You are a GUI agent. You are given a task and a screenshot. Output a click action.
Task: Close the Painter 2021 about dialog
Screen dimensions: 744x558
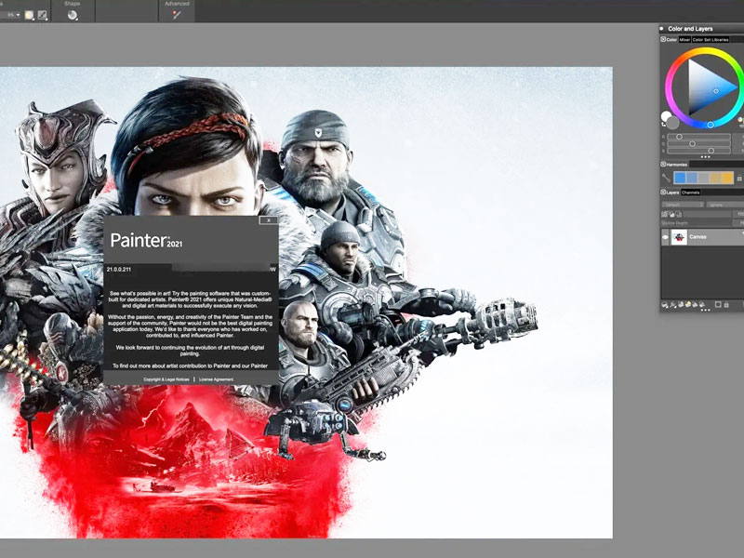tap(269, 220)
